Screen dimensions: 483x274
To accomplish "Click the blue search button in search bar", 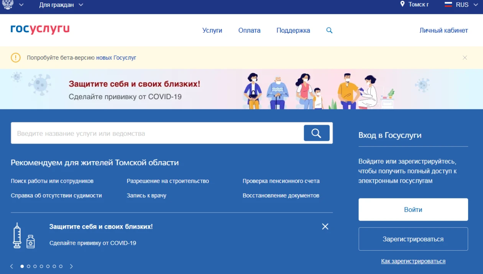I will pos(317,133).
